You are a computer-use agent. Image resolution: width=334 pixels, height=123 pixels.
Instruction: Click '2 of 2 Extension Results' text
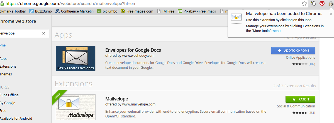[x=295, y=86]
